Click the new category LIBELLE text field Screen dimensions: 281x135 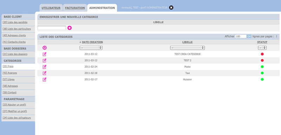[x=52, y=28]
